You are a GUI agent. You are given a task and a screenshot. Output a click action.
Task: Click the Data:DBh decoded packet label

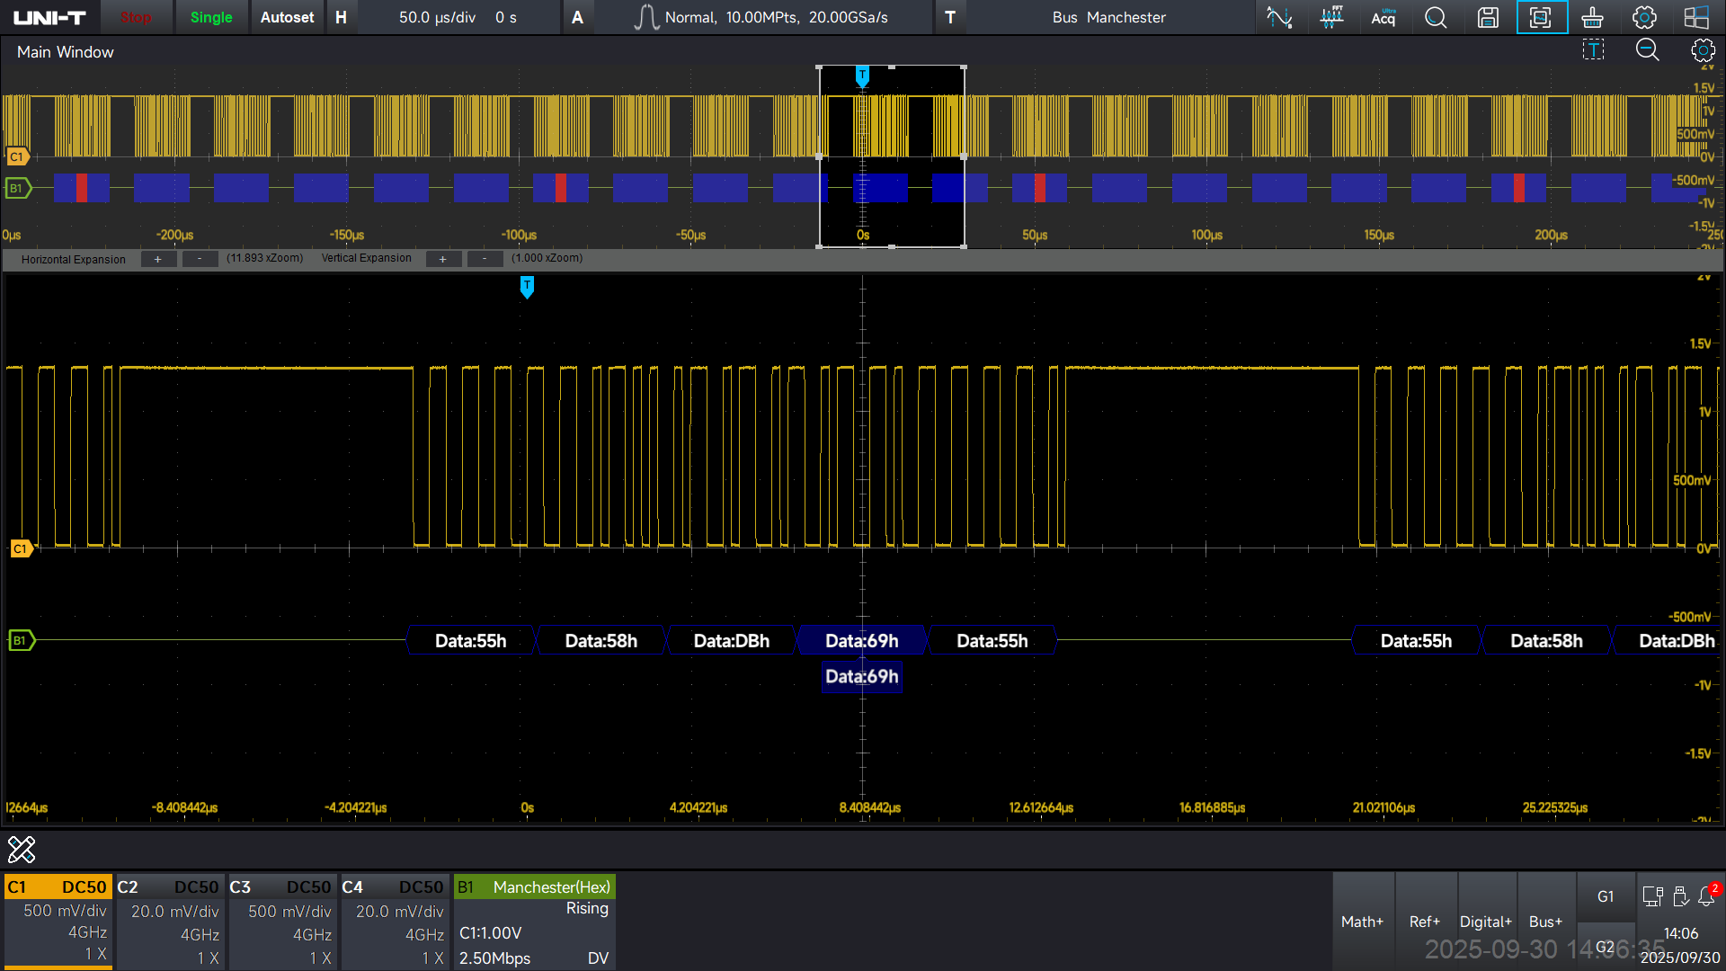tap(731, 641)
